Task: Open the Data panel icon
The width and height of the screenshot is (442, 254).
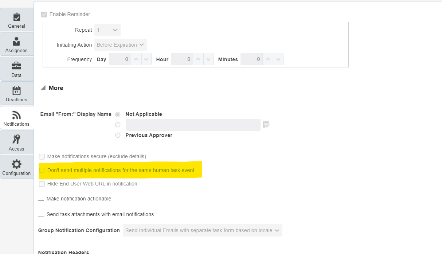Action: pyautogui.click(x=16, y=66)
